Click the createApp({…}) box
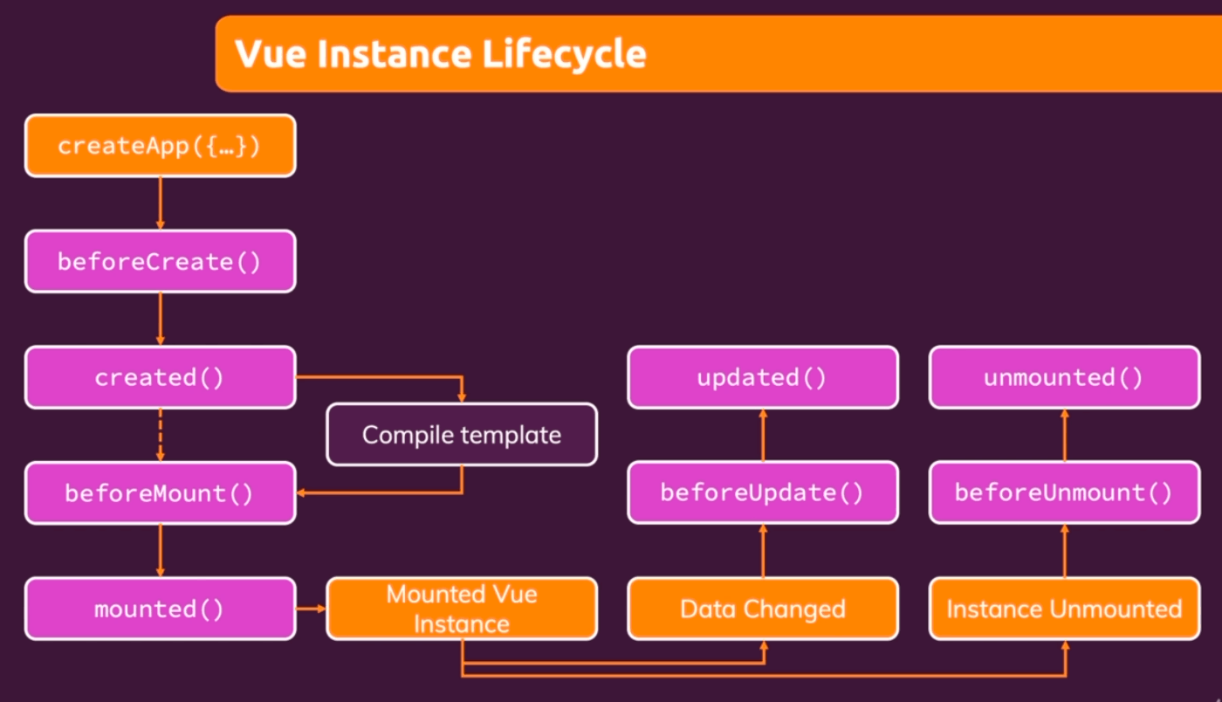 (x=160, y=146)
